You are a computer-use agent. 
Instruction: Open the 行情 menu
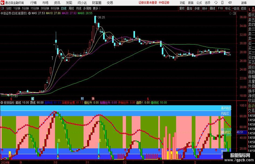(x=33, y=3)
